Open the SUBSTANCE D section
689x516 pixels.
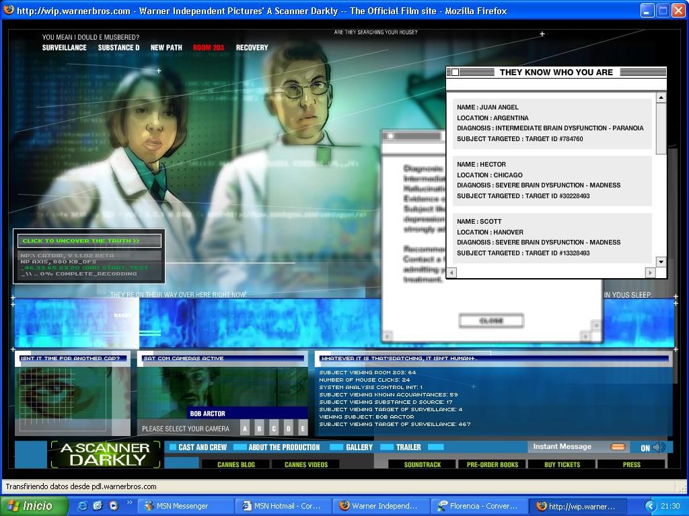click(118, 48)
